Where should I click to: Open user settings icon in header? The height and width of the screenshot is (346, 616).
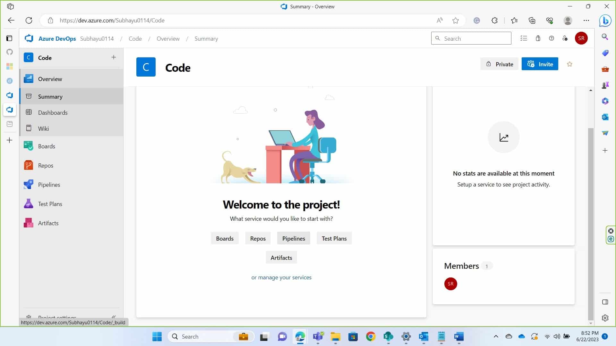565,38
